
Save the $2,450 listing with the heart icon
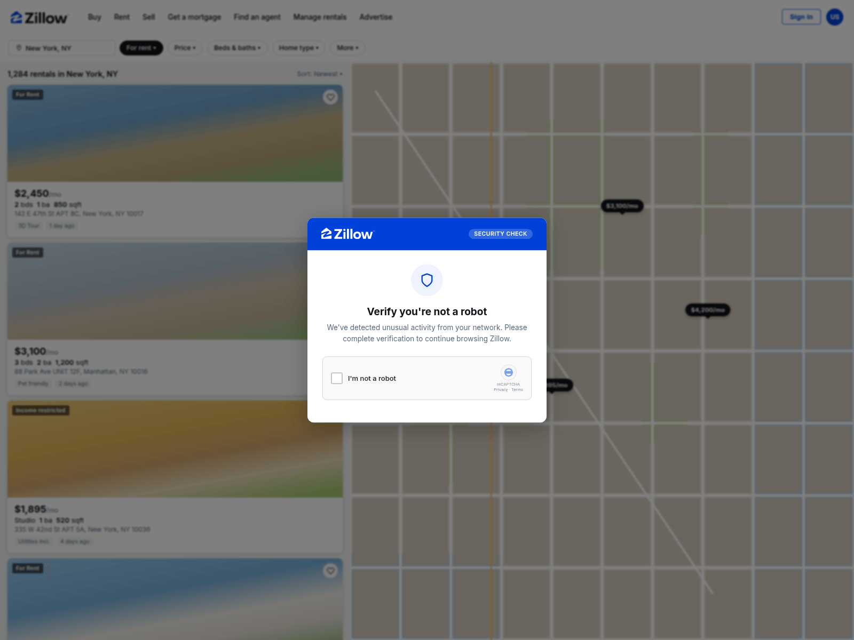[x=330, y=97]
